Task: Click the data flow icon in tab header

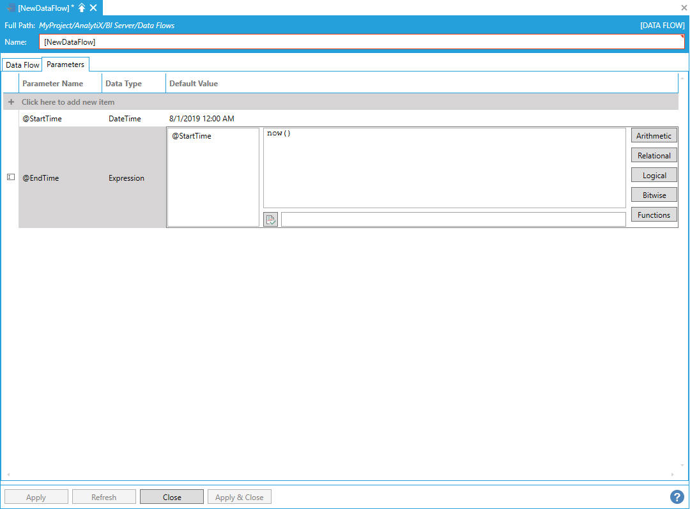Action: tap(11, 8)
